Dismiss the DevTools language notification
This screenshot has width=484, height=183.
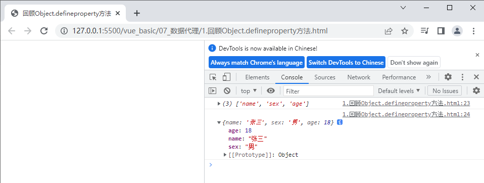(x=477, y=55)
